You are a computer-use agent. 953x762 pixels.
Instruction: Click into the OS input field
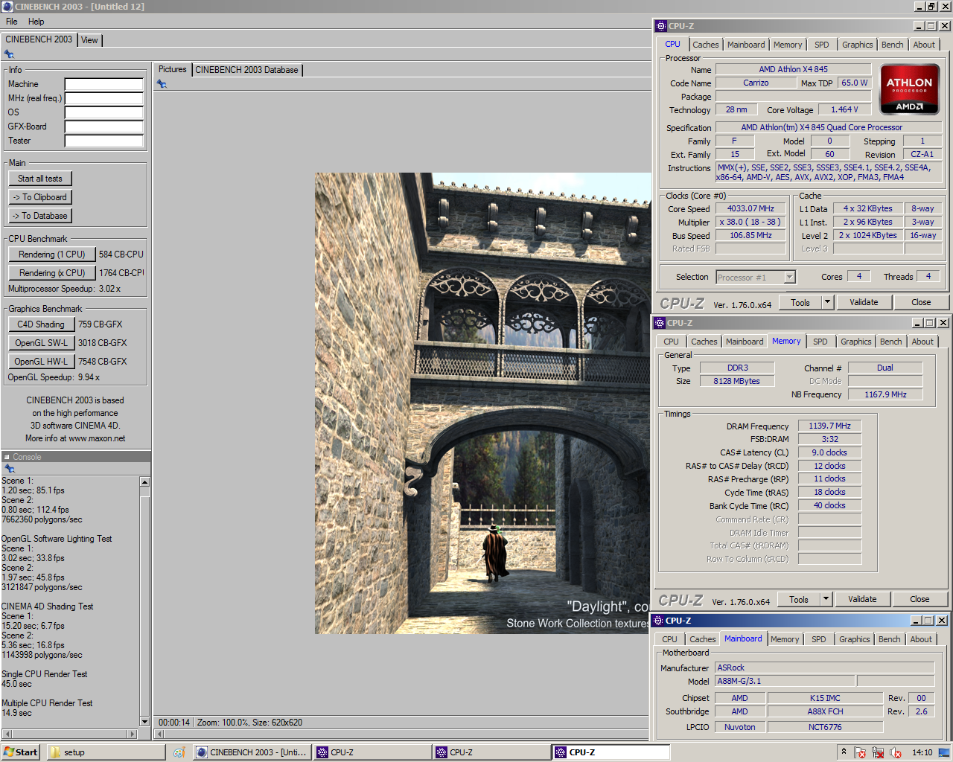[x=103, y=112]
